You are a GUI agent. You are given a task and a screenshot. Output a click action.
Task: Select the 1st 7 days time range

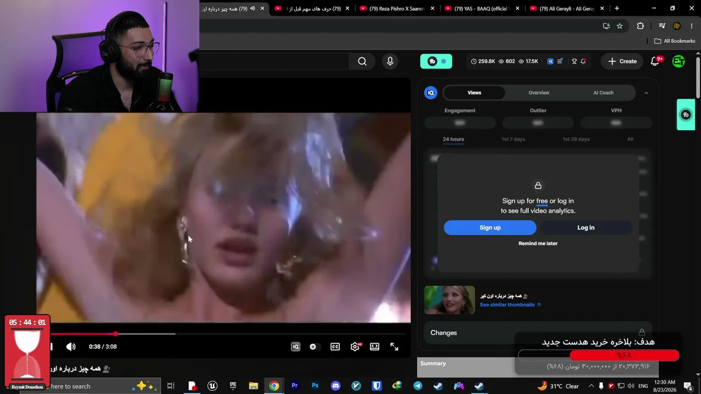coord(513,139)
